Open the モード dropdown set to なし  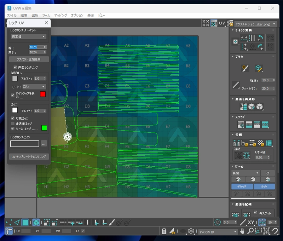pos(34,86)
